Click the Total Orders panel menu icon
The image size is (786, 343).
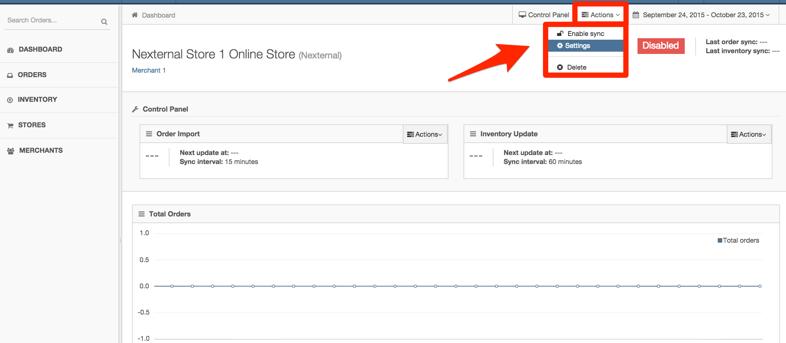tap(141, 214)
